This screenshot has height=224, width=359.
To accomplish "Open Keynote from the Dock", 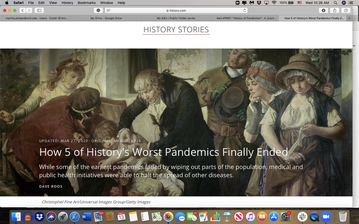I will (227, 216).
